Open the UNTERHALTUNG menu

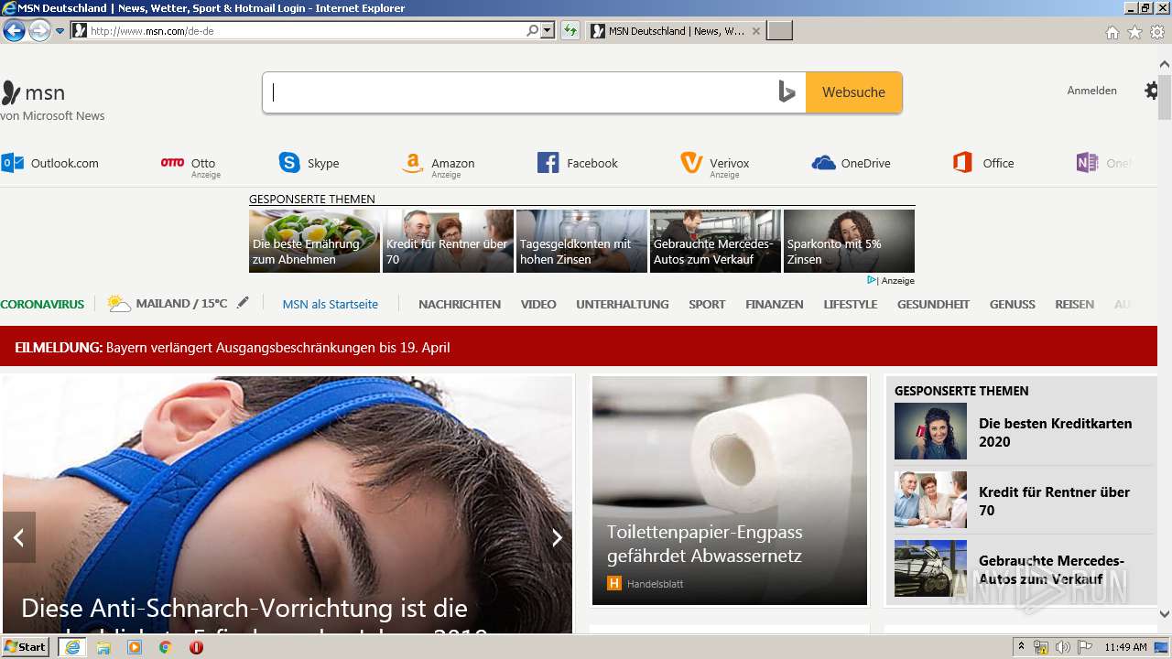pos(623,304)
